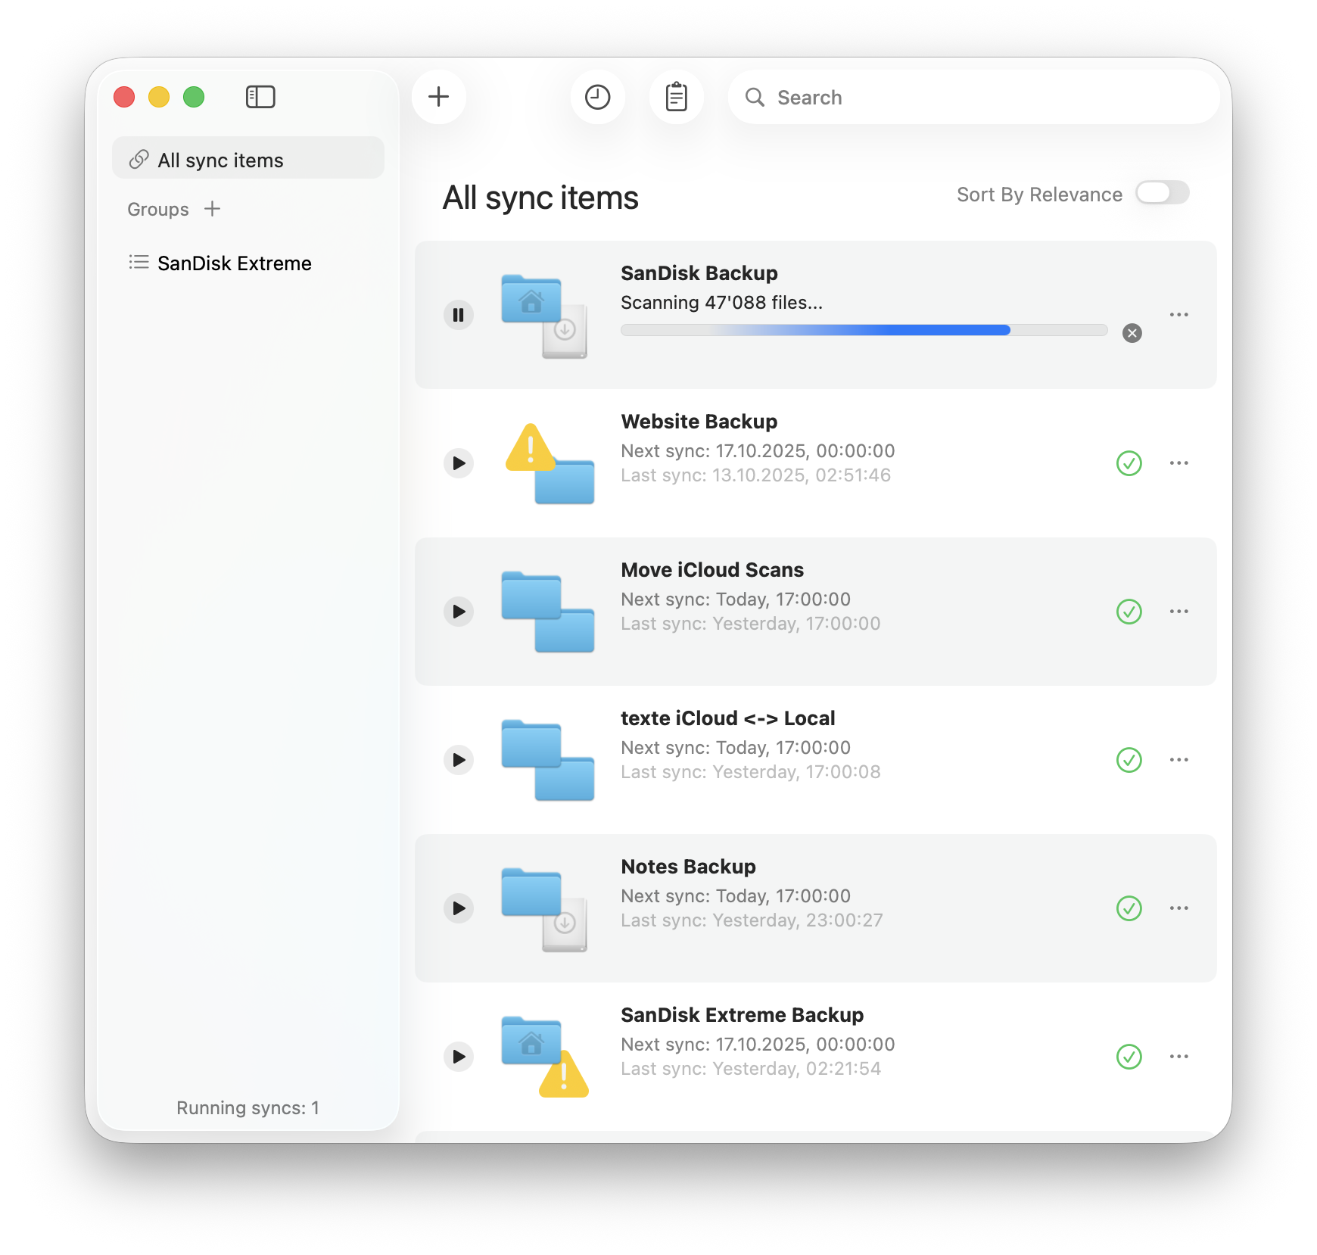Click the green checkmark for Notes Backup
Screen dimensions: 1317x1255
(x=1129, y=908)
